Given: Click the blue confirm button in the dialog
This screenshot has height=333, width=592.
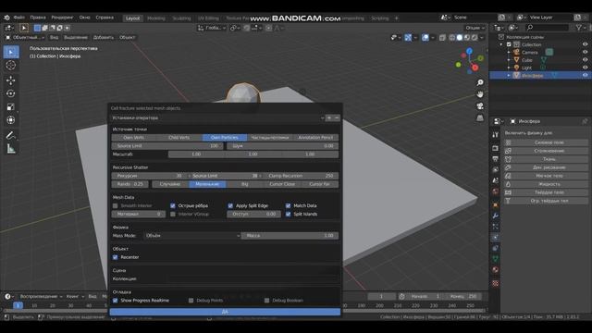Looking at the screenshot, I should (x=225, y=312).
